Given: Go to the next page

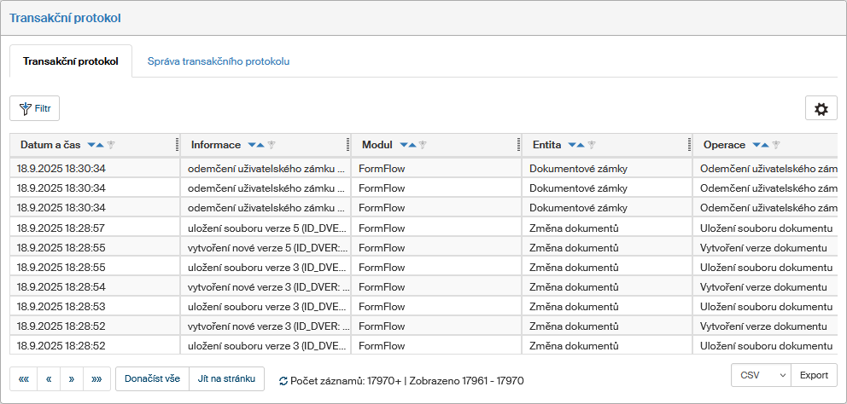Looking at the screenshot, I should coord(72,378).
